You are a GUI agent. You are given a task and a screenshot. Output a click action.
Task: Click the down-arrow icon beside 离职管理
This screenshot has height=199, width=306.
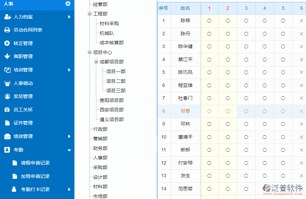7,56
